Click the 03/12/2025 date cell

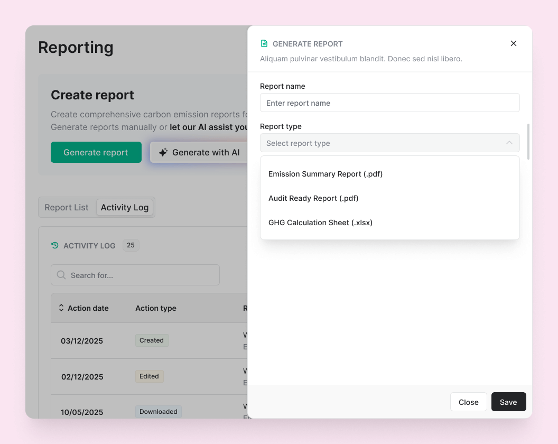click(82, 341)
